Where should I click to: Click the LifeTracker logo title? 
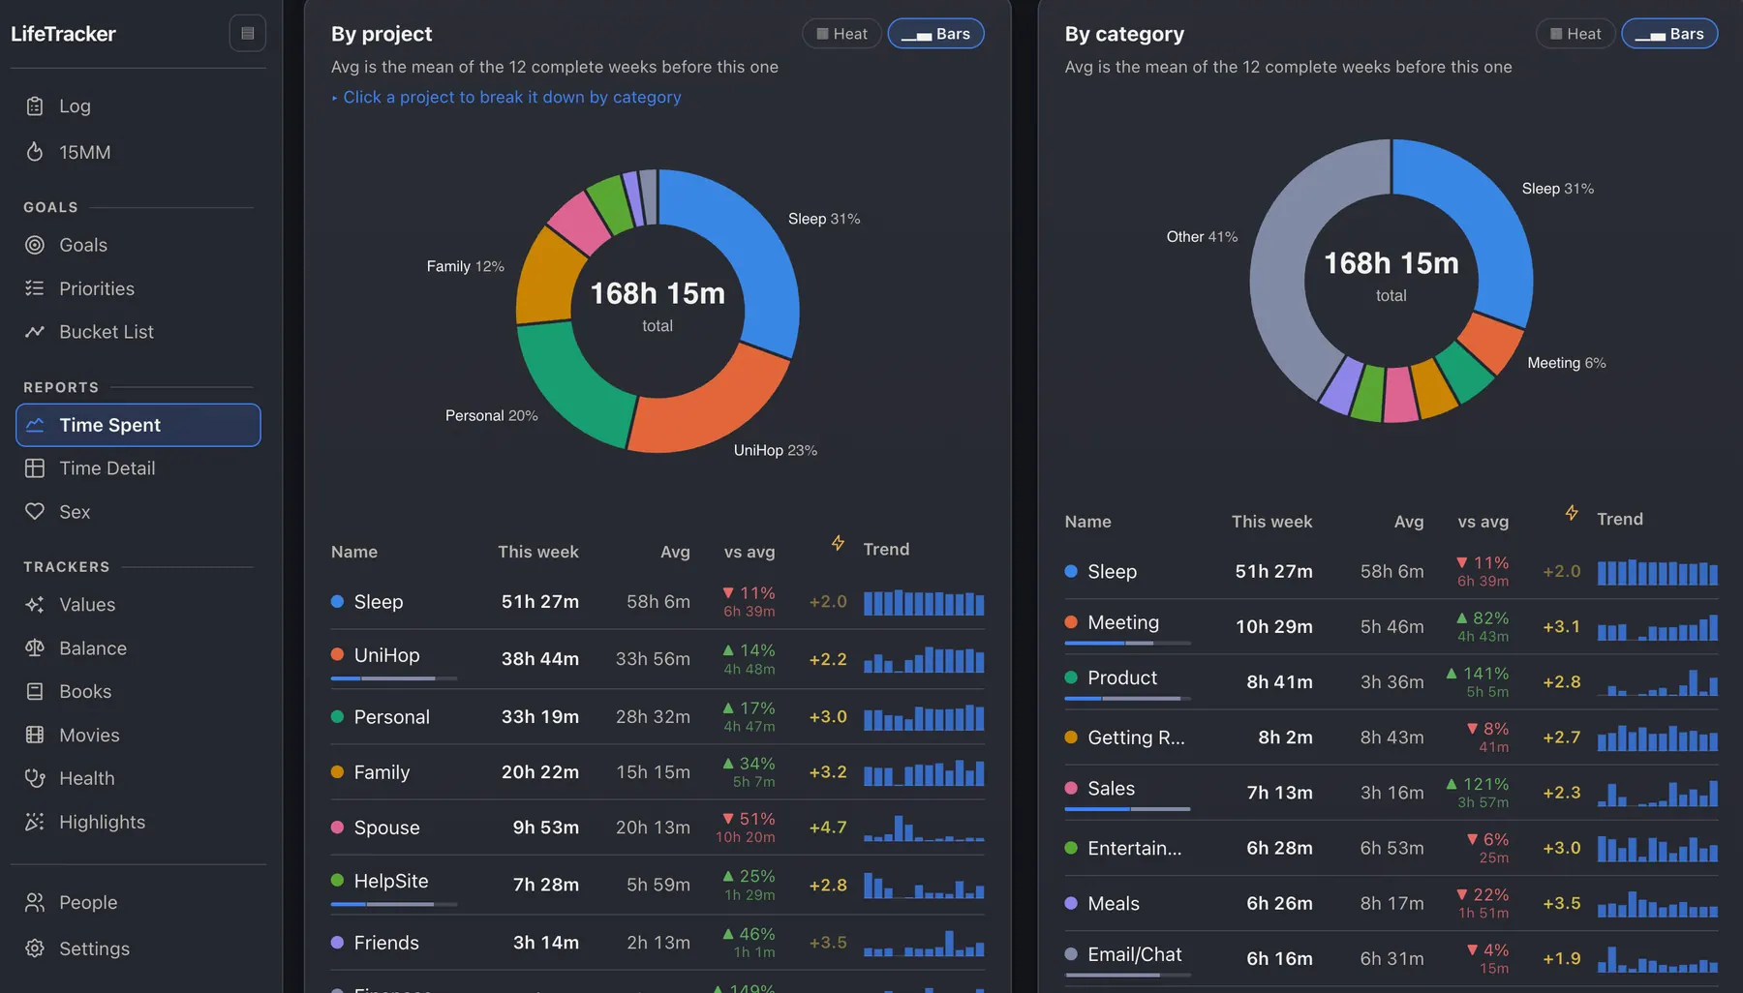click(x=63, y=34)
